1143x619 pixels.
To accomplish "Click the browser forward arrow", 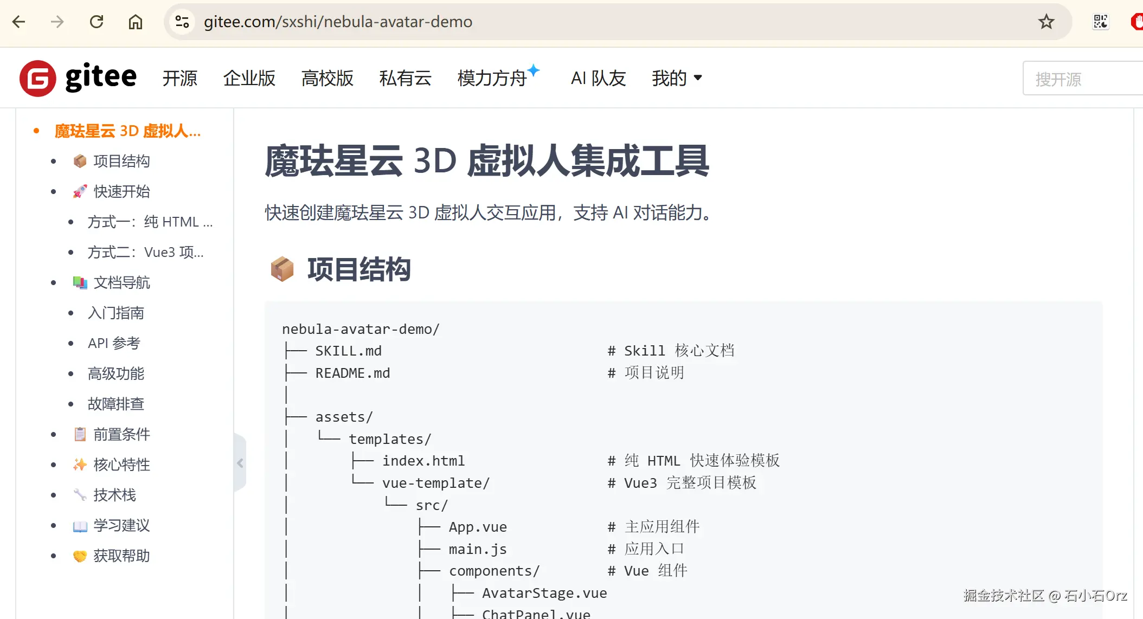I will coord(57,22).
